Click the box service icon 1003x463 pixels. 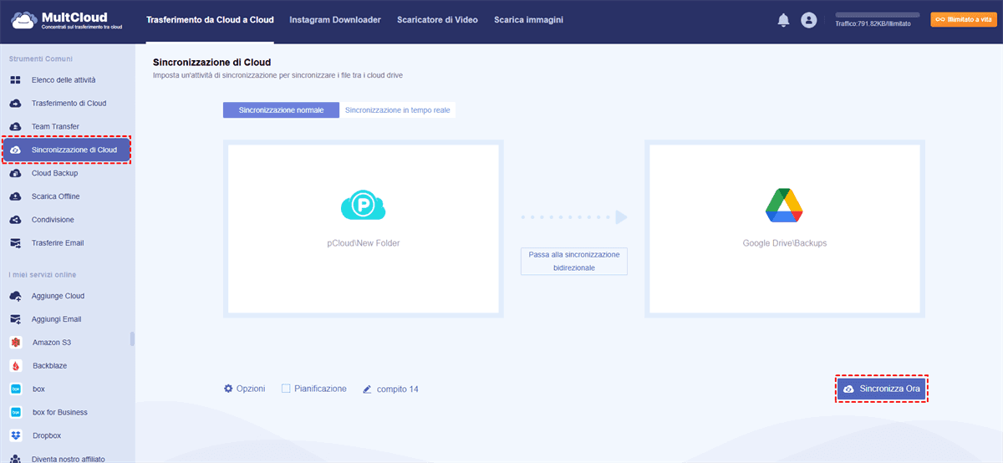click(x=15, y=389)
